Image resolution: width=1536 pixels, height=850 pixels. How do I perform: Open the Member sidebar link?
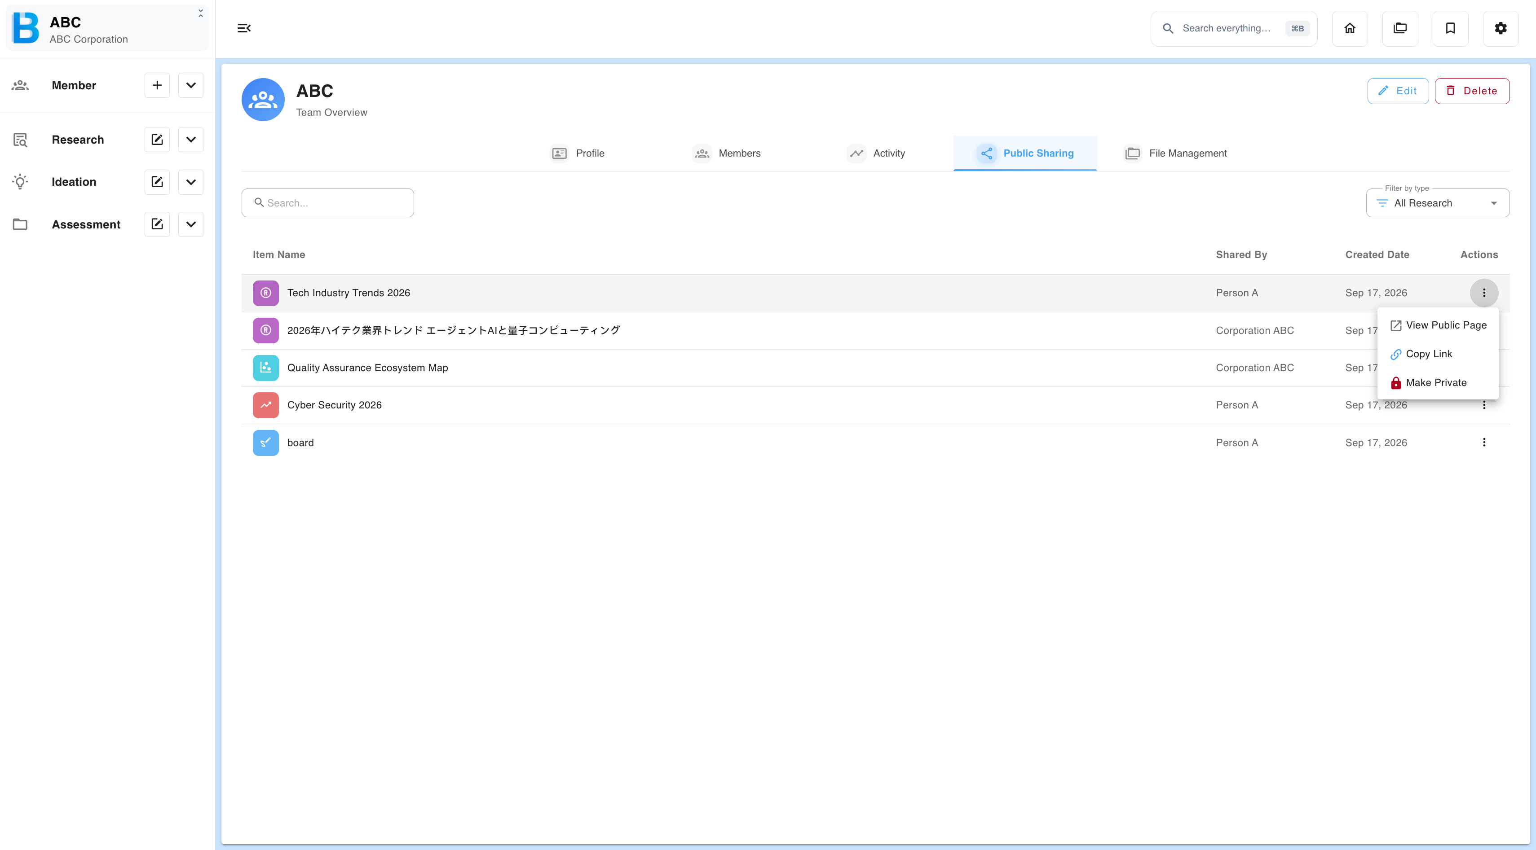[x=74, y=85]
